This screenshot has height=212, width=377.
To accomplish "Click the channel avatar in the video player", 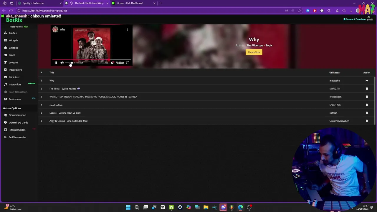I will pos(55,29).
